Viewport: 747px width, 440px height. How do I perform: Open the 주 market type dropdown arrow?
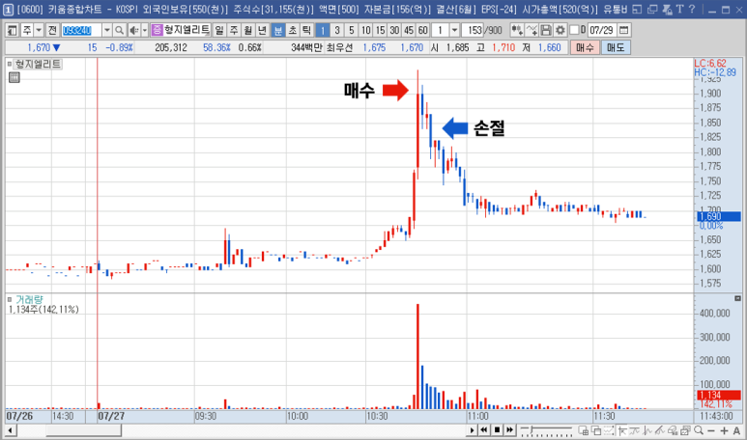[39, 31]
